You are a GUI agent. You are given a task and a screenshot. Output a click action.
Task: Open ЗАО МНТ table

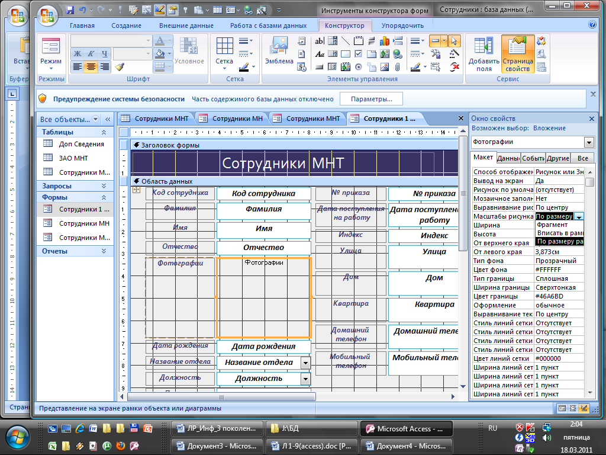(73, 158)
